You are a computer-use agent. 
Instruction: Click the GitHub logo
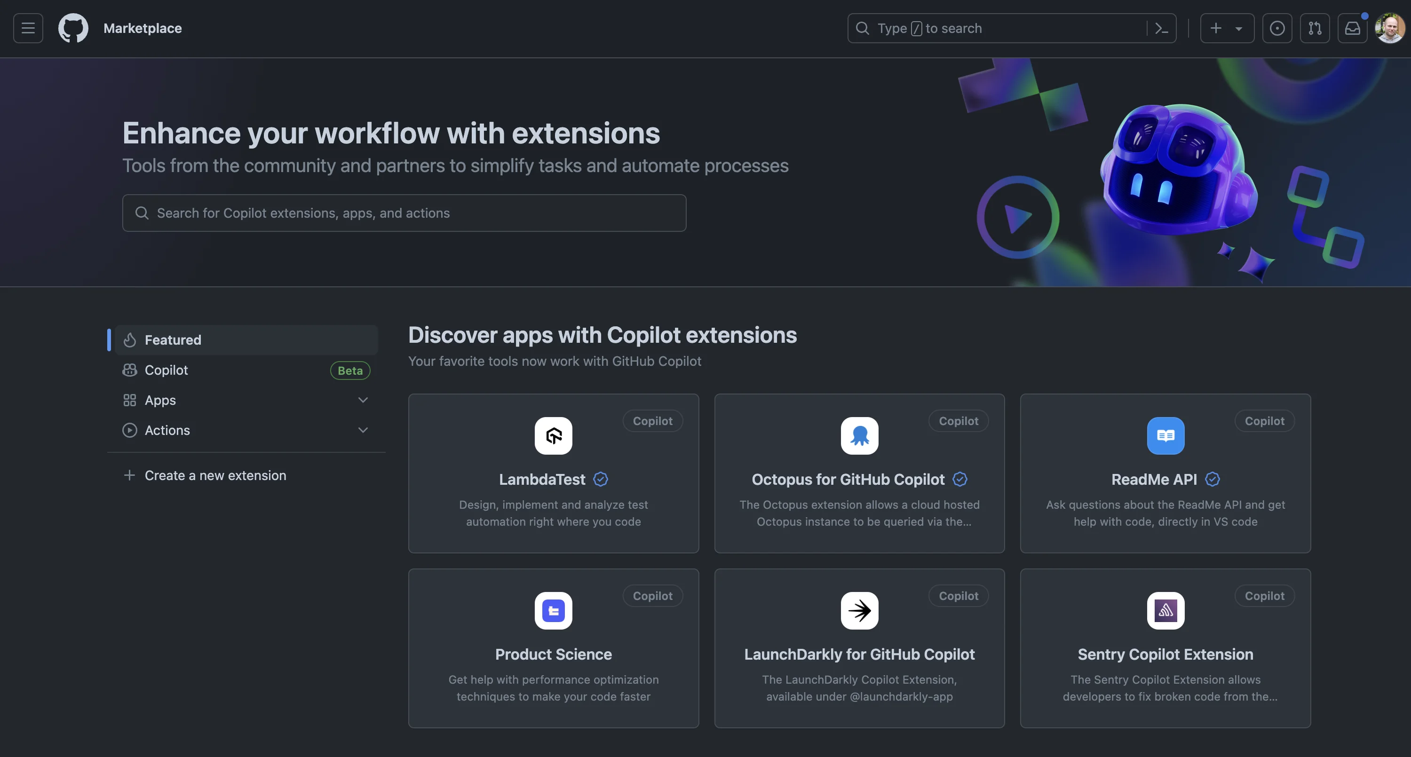click(x=73, y=28)
